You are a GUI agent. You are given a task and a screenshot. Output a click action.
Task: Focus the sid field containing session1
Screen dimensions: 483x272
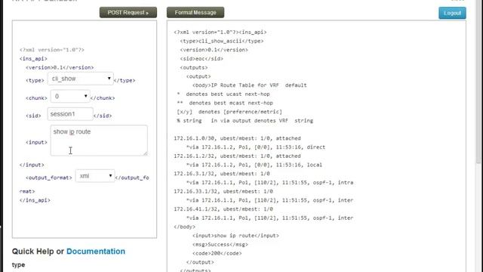[70, 114]
